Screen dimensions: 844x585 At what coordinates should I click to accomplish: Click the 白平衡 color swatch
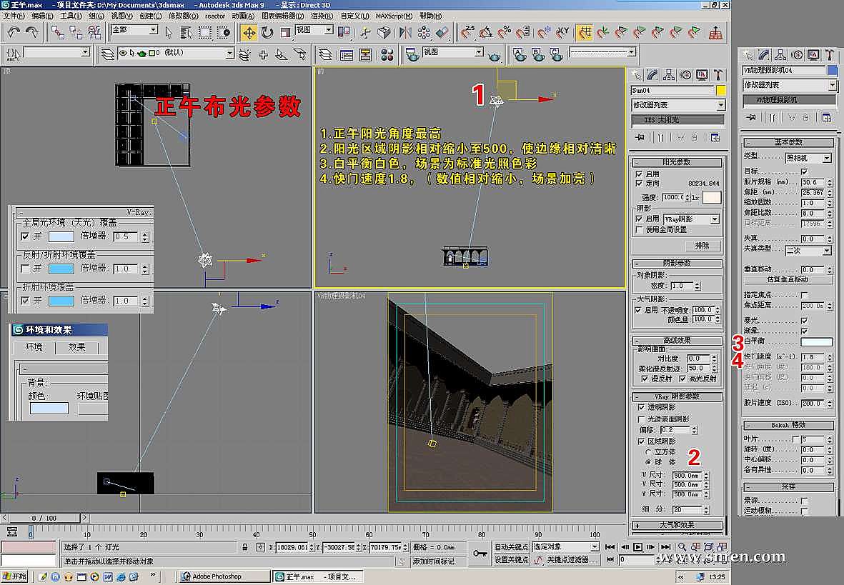pos(816,342)
